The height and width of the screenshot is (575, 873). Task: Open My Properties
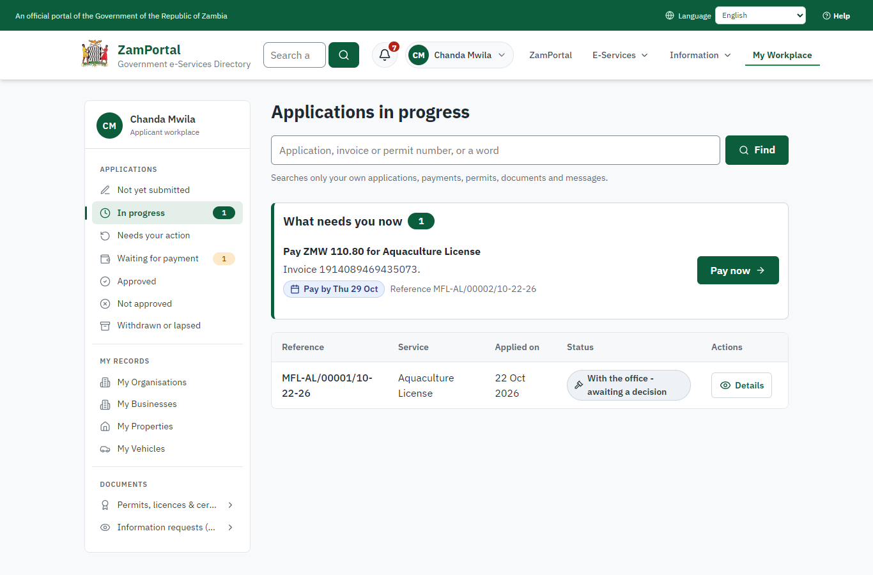167,426
